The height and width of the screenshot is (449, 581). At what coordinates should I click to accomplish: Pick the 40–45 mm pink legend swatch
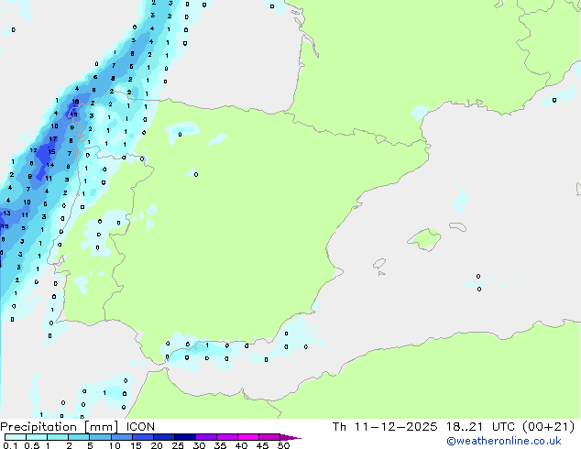point(248,437)
